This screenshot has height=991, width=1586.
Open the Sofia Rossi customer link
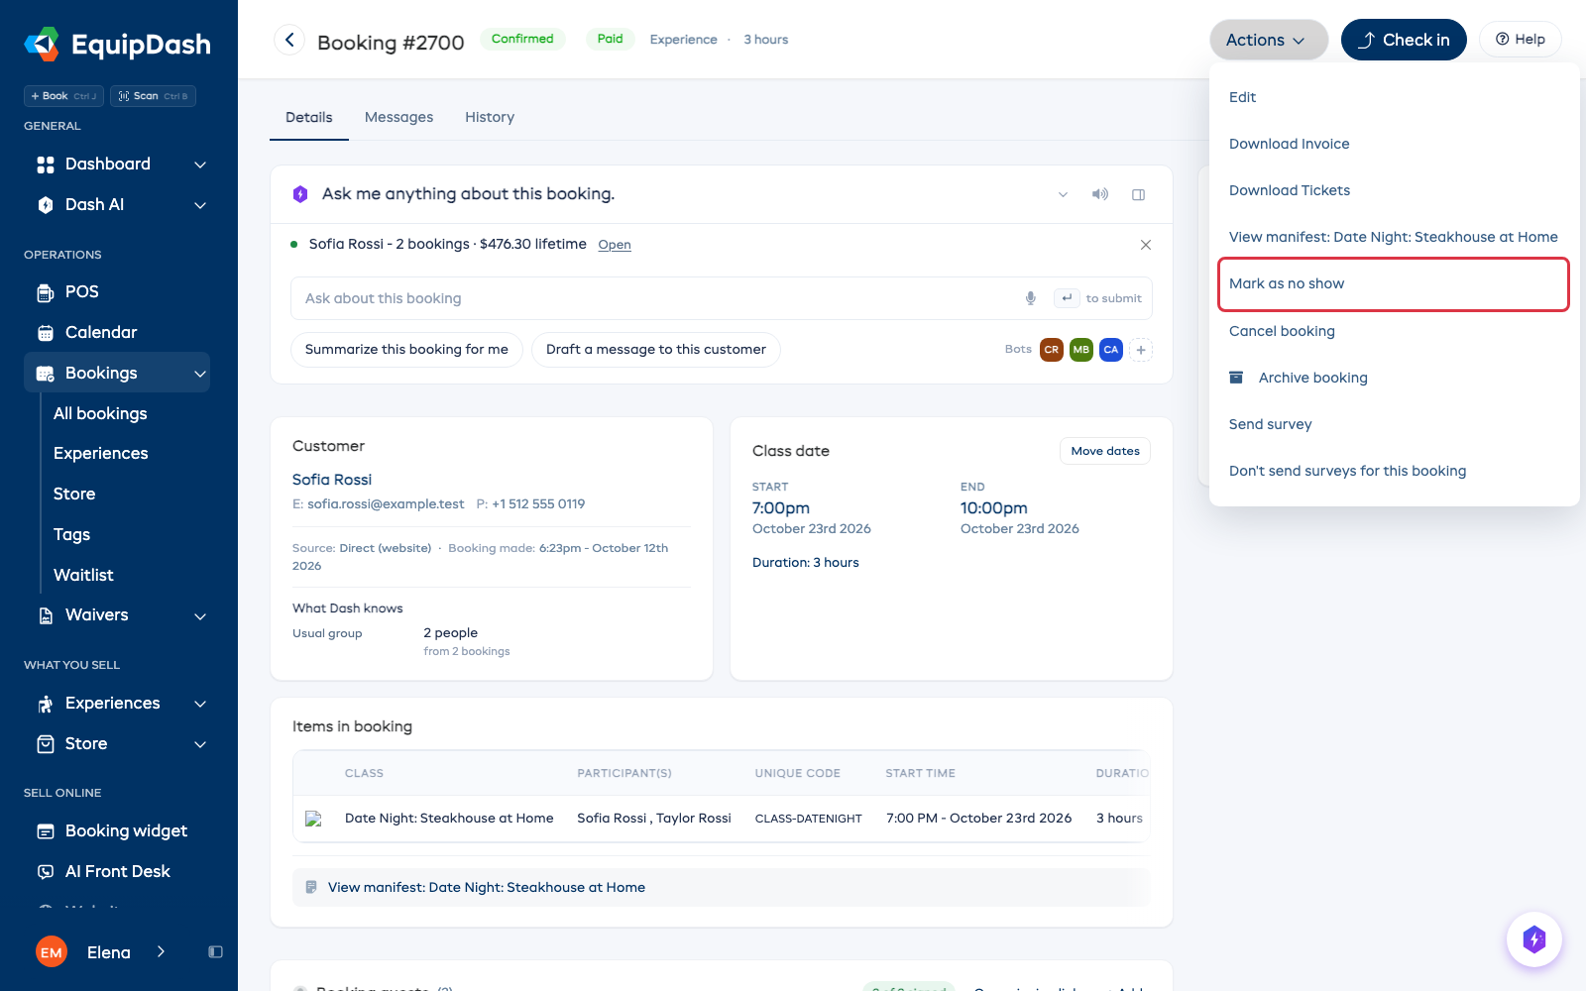pyautogui.click(x=332, y=480)
